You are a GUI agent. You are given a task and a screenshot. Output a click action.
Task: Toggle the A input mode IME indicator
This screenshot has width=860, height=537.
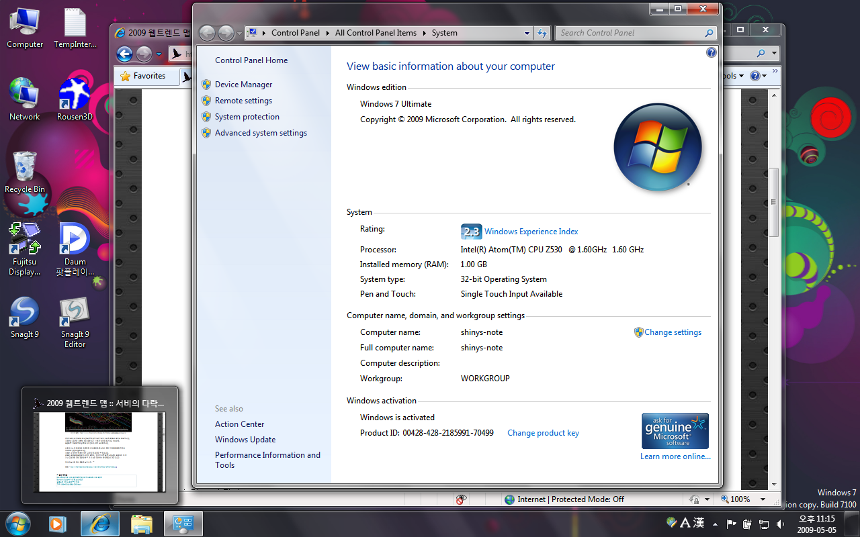685,523
